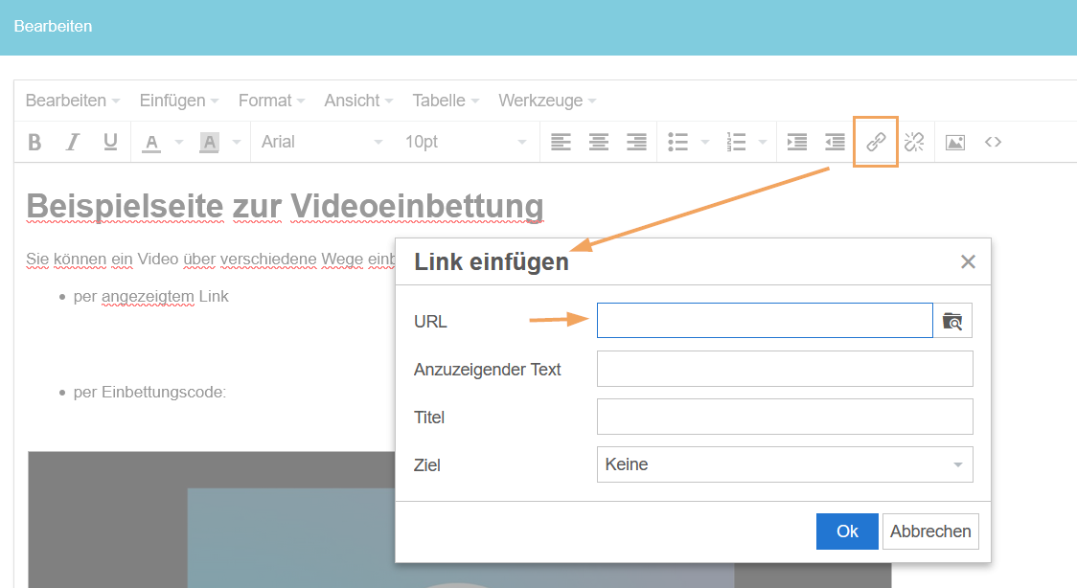The height and width of the screenshot is (588, 1077).
Task: Toggle underline formatting
Action: pyautogui.click(x=109, y=142)
